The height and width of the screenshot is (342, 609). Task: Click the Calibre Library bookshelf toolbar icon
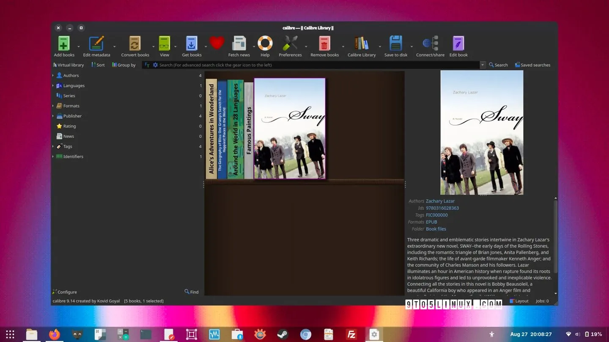362,43
